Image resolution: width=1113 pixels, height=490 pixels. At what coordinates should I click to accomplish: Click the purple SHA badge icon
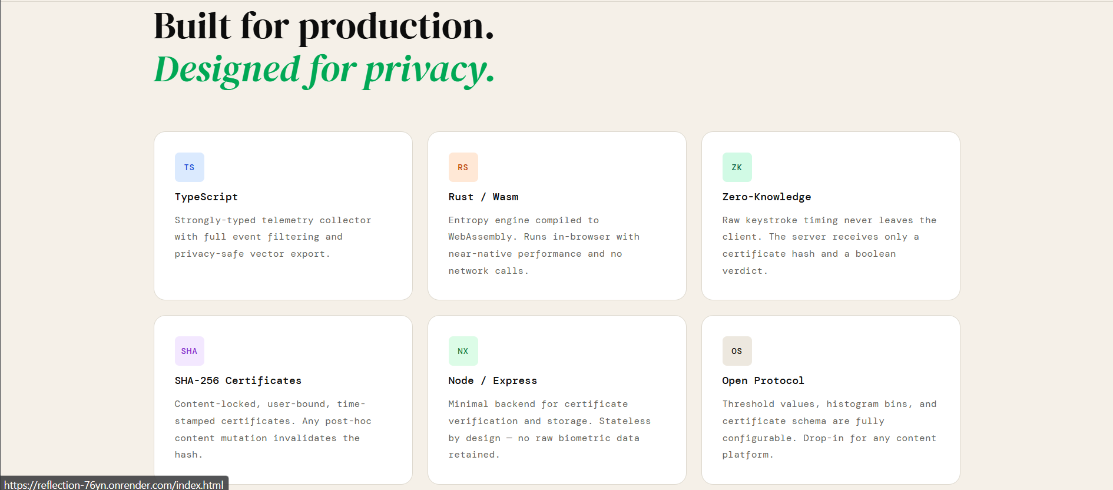[190, 351]
